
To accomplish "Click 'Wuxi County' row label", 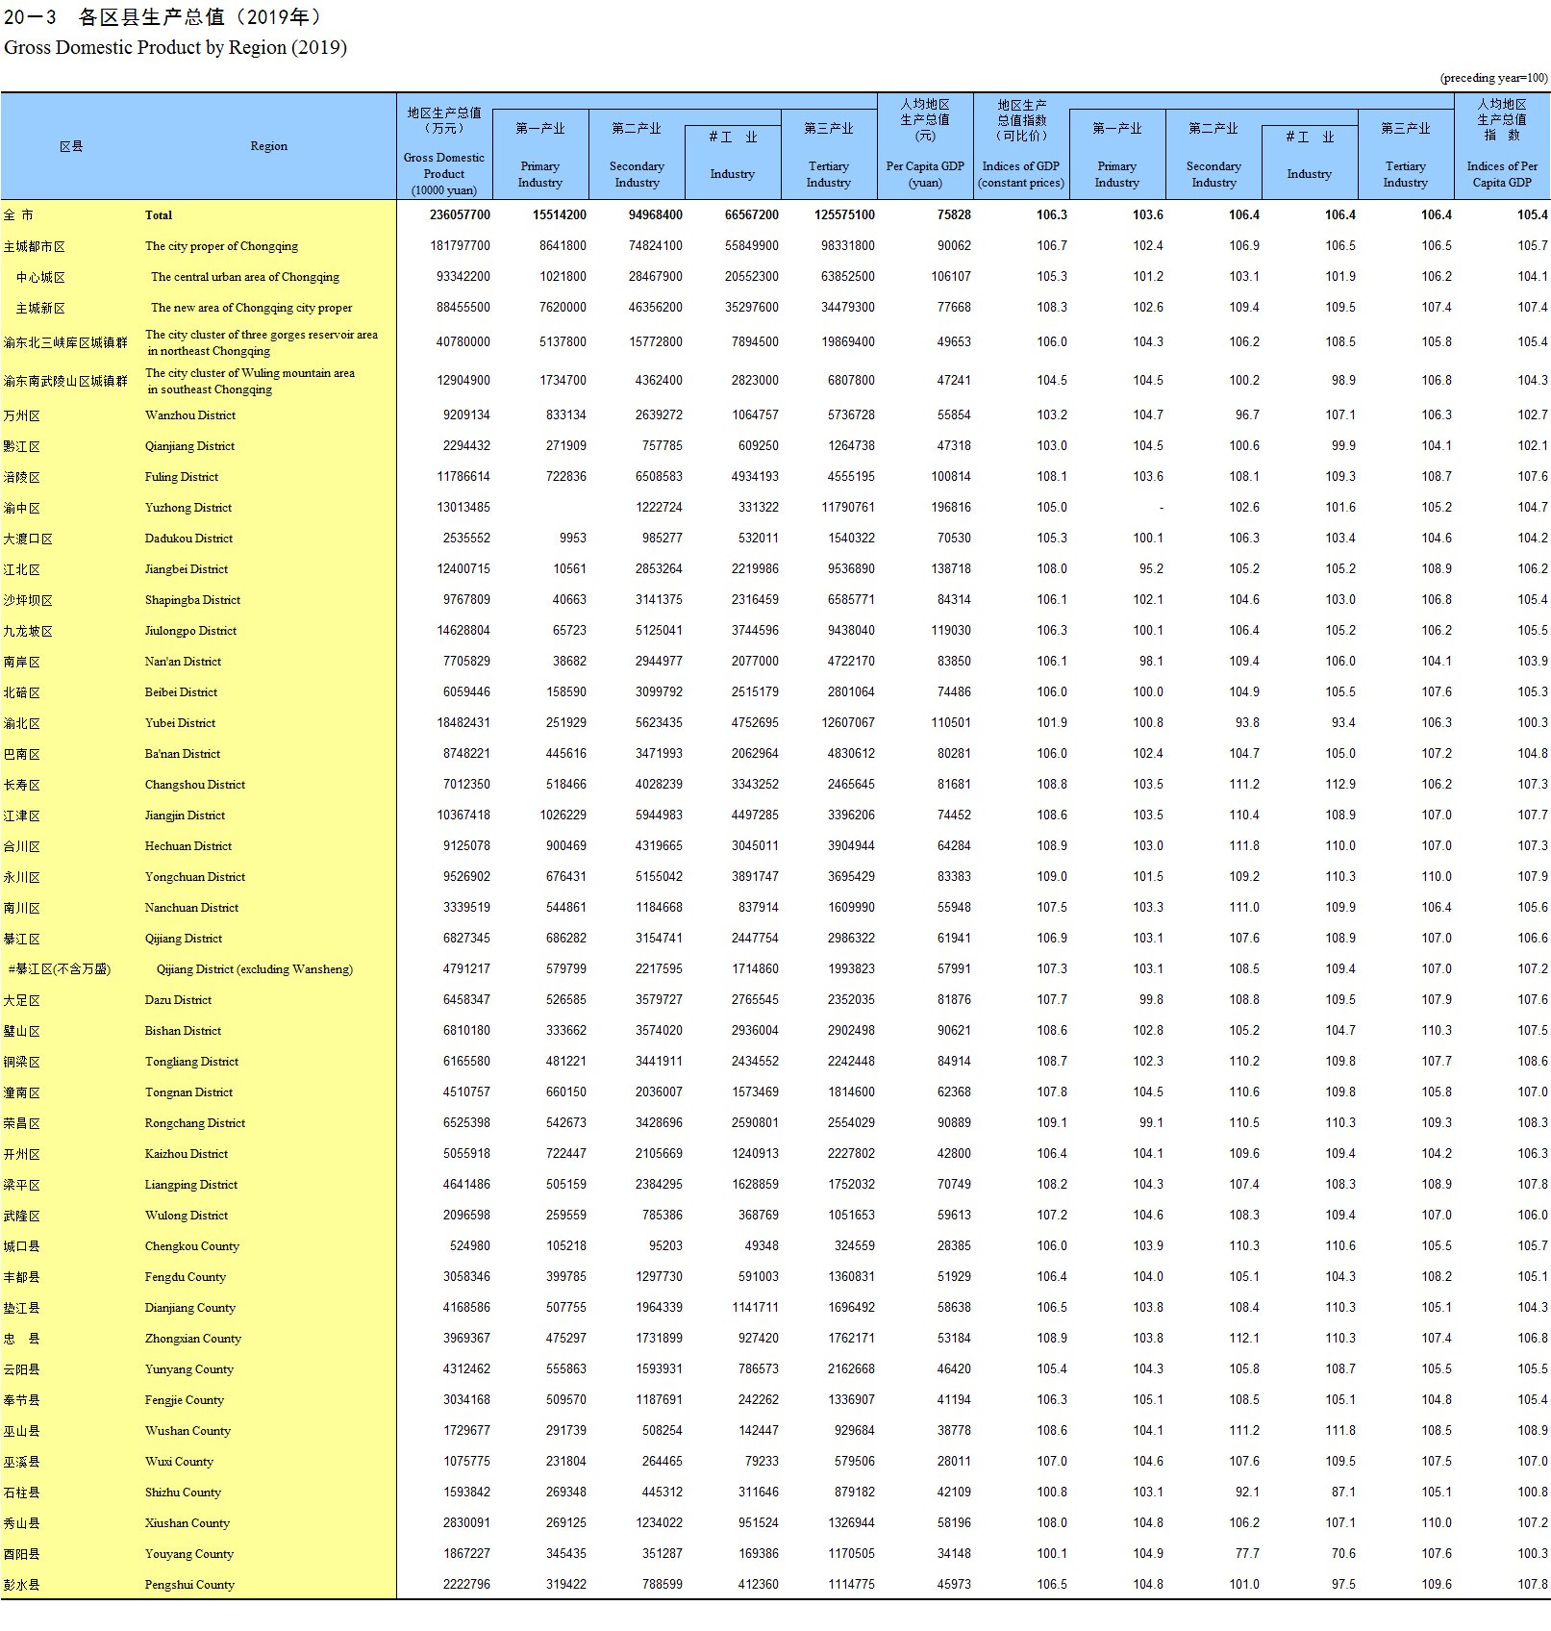I will [180, 1462].
